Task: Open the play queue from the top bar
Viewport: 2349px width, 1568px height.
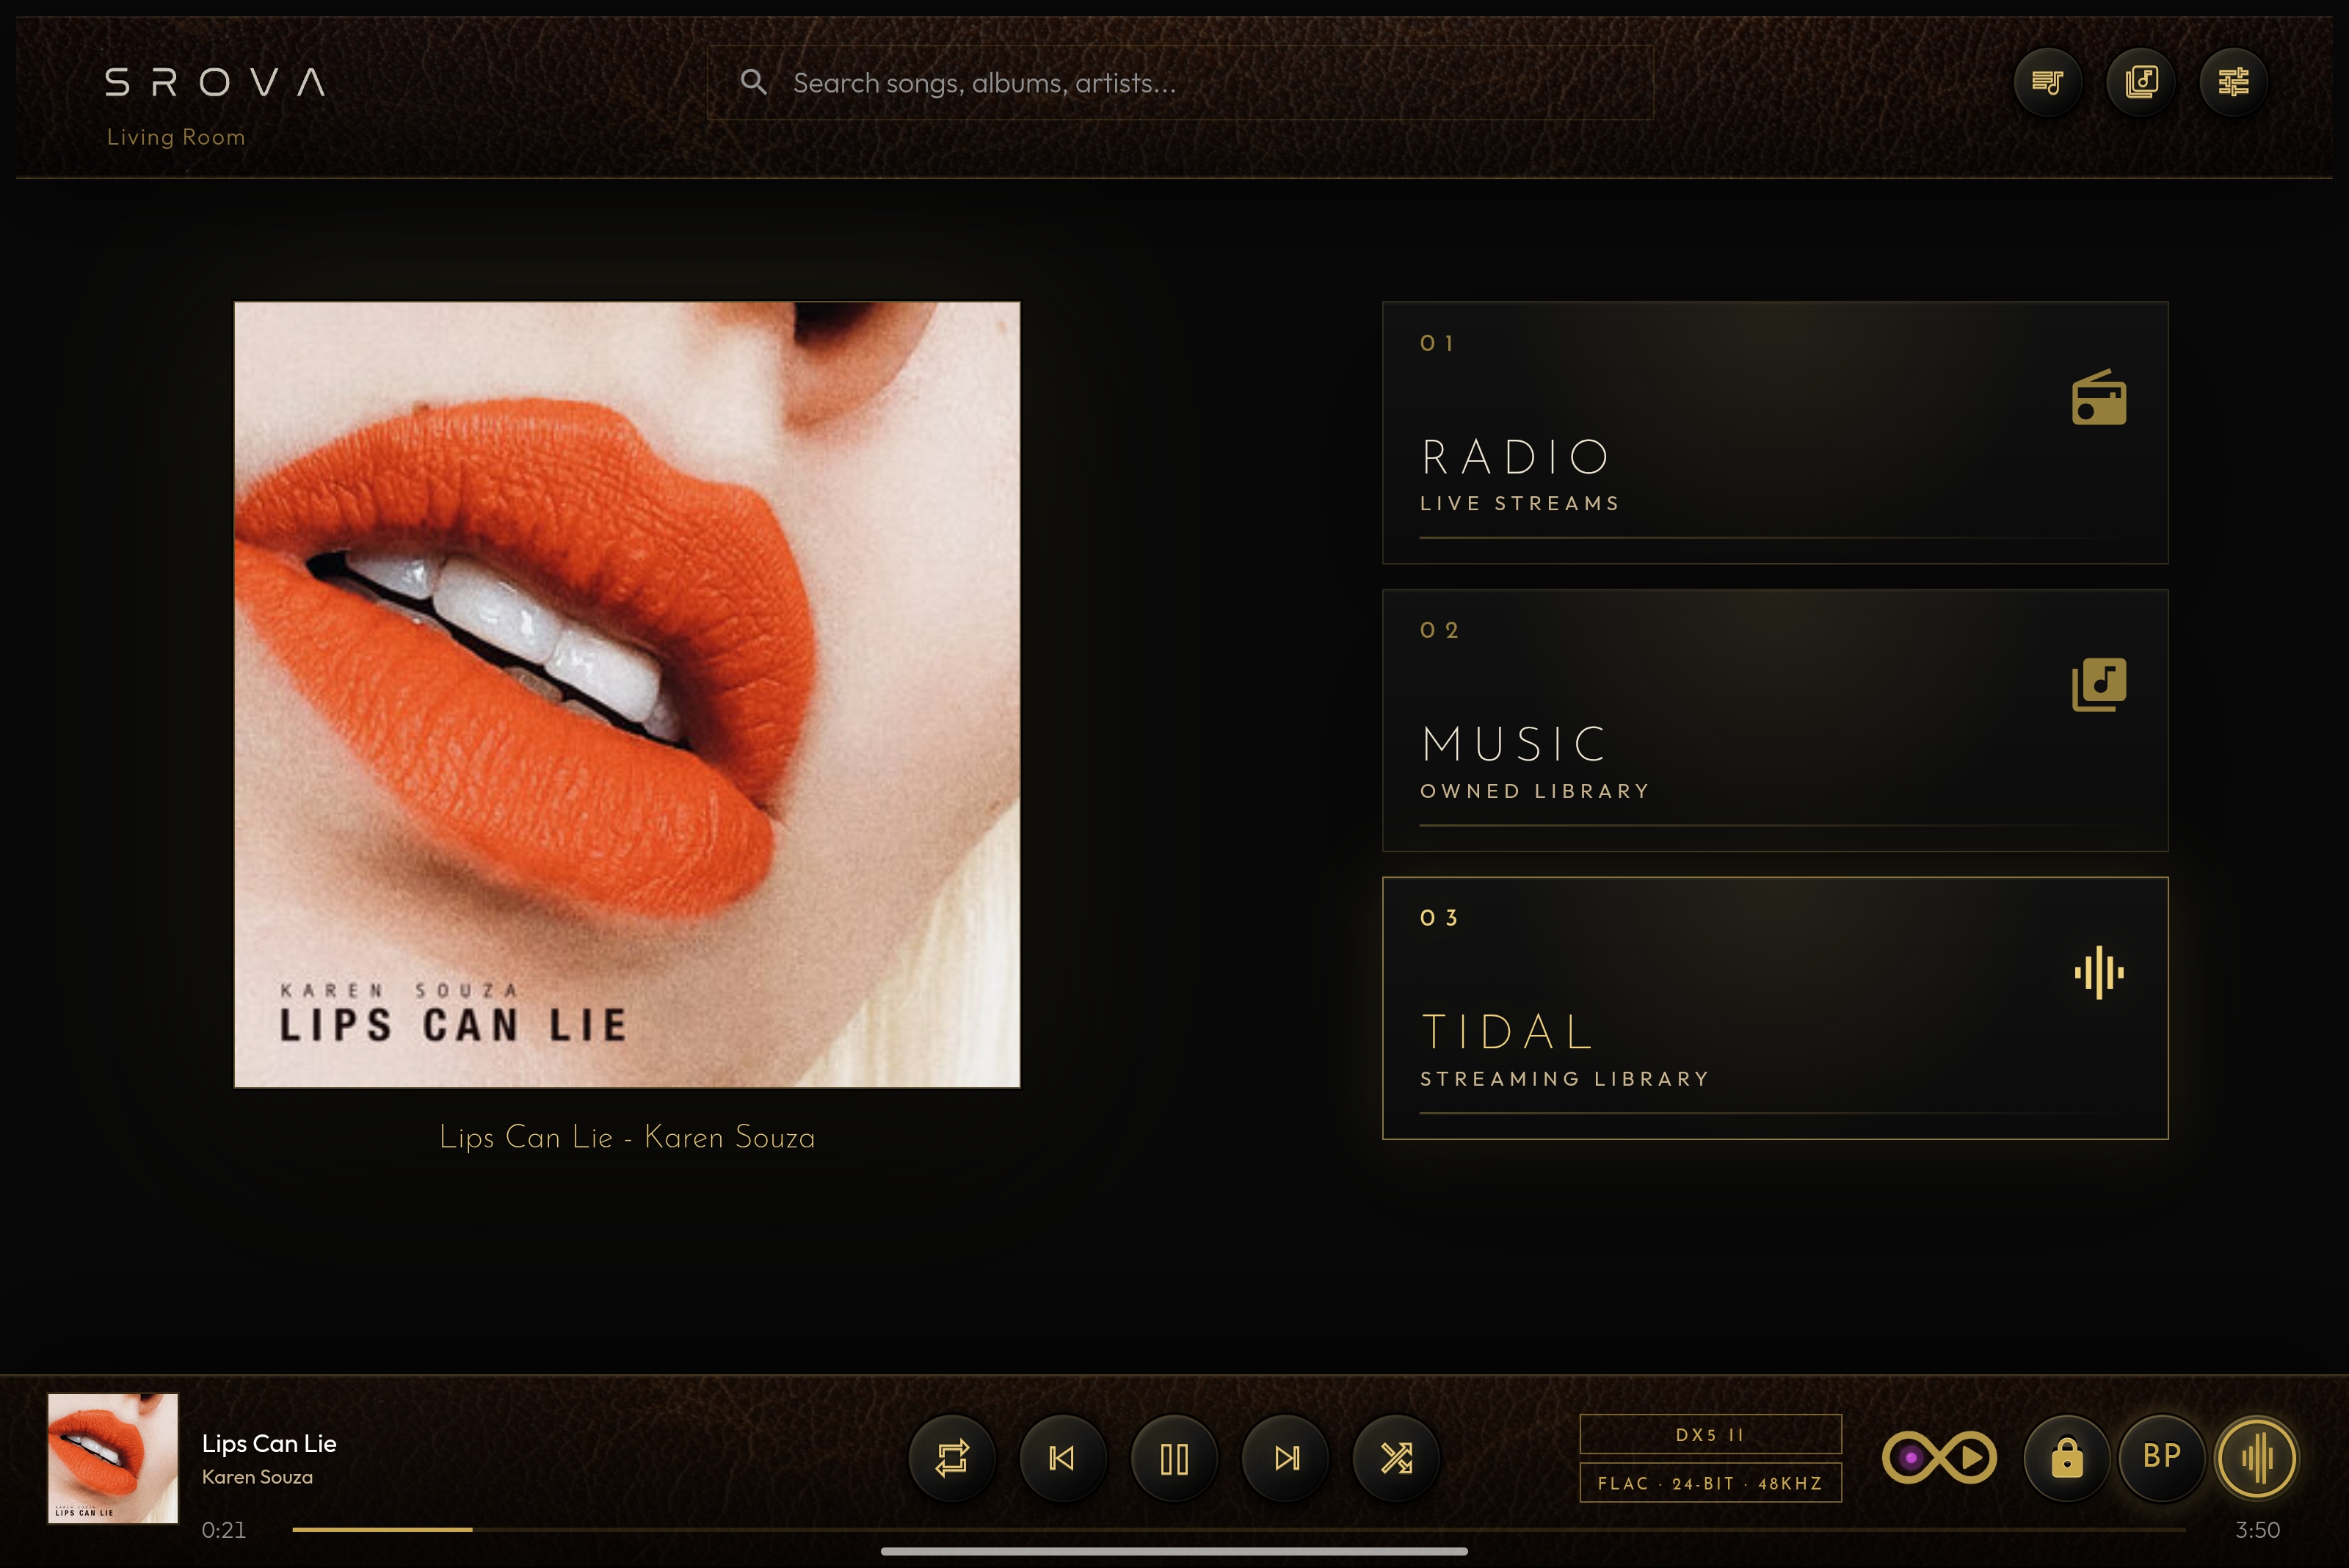Action: 2047,82
